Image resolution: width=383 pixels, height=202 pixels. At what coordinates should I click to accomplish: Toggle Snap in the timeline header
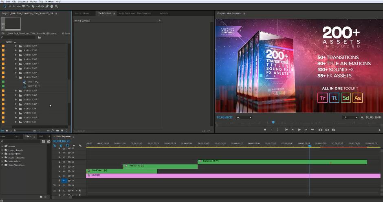61,146
